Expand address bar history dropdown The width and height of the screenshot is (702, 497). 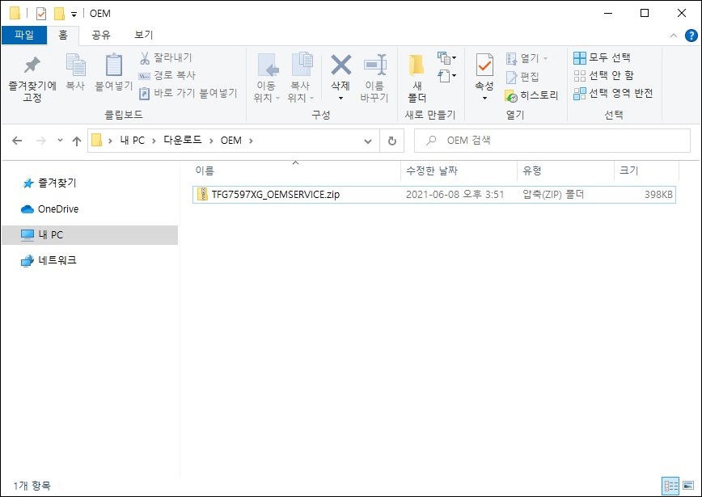click(x=368, y=141)
